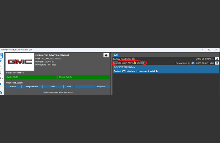220x143 pixels.
Task: Print the vehicle information with printer icon
Action: (106, 55)
